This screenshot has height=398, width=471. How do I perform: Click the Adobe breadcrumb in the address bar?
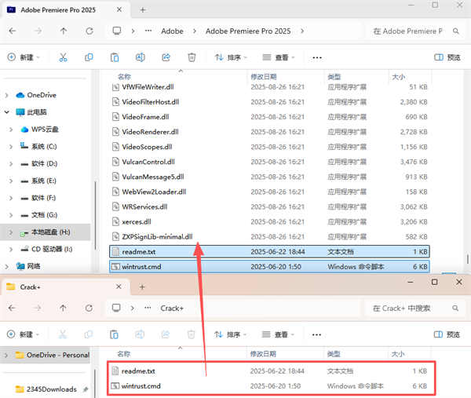click(172, 31)
